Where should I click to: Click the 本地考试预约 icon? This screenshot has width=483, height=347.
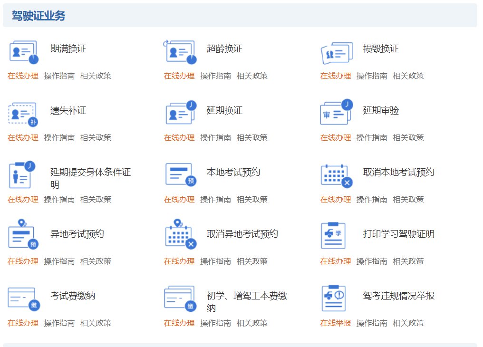click(181, 174)
